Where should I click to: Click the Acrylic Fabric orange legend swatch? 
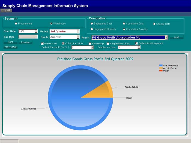point(161,68)
